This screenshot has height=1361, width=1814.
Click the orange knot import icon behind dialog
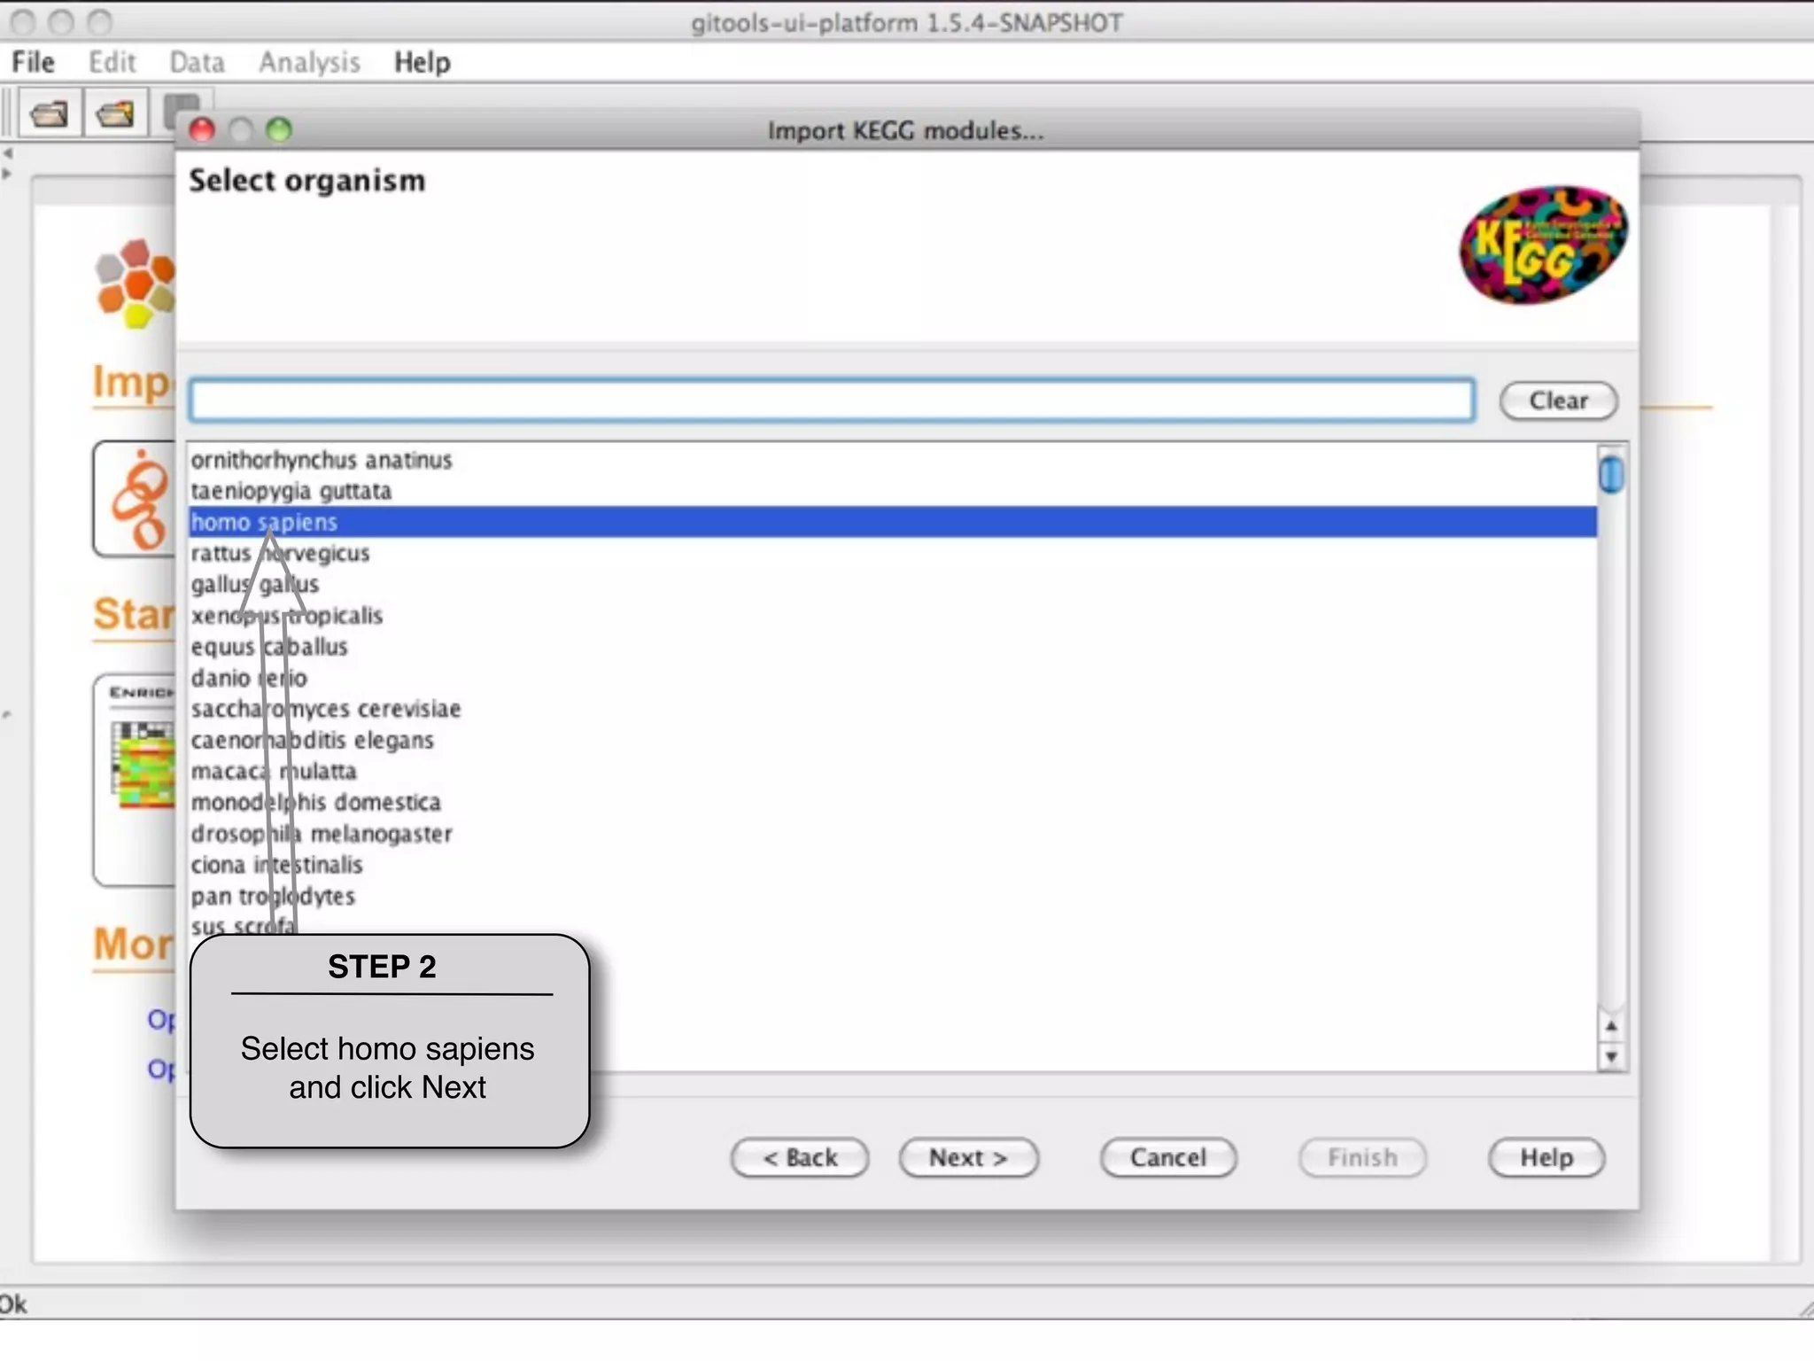click(138, 499)
